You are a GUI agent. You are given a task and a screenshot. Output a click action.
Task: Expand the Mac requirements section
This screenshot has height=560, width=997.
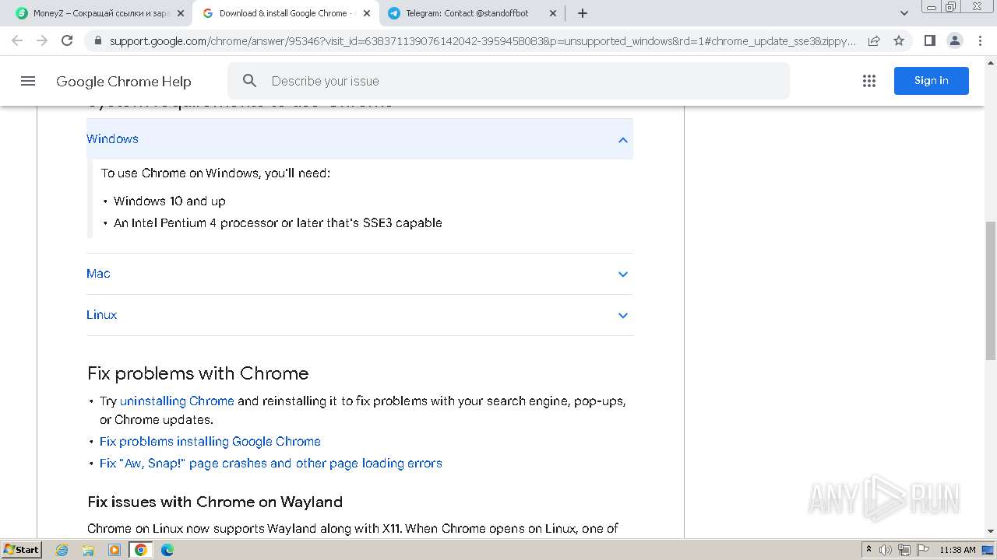pyautogui.click(x=622, y=274)
